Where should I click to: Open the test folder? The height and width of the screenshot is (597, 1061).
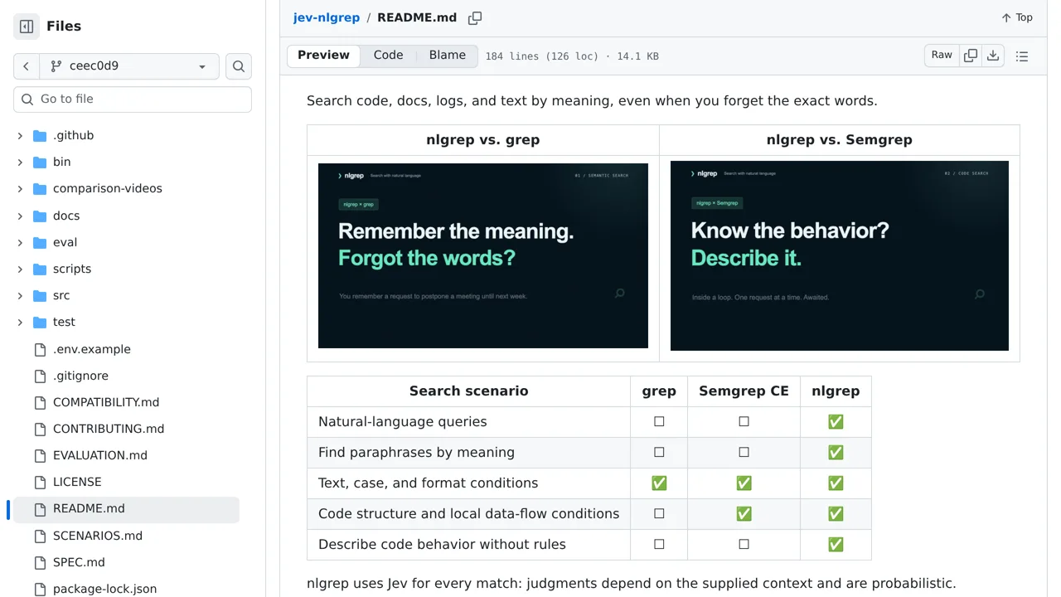pyautogui.click(x=64, y=323)
